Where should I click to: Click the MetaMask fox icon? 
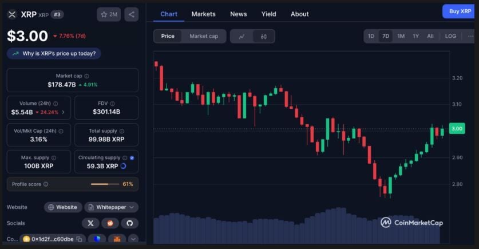(116, 239)
